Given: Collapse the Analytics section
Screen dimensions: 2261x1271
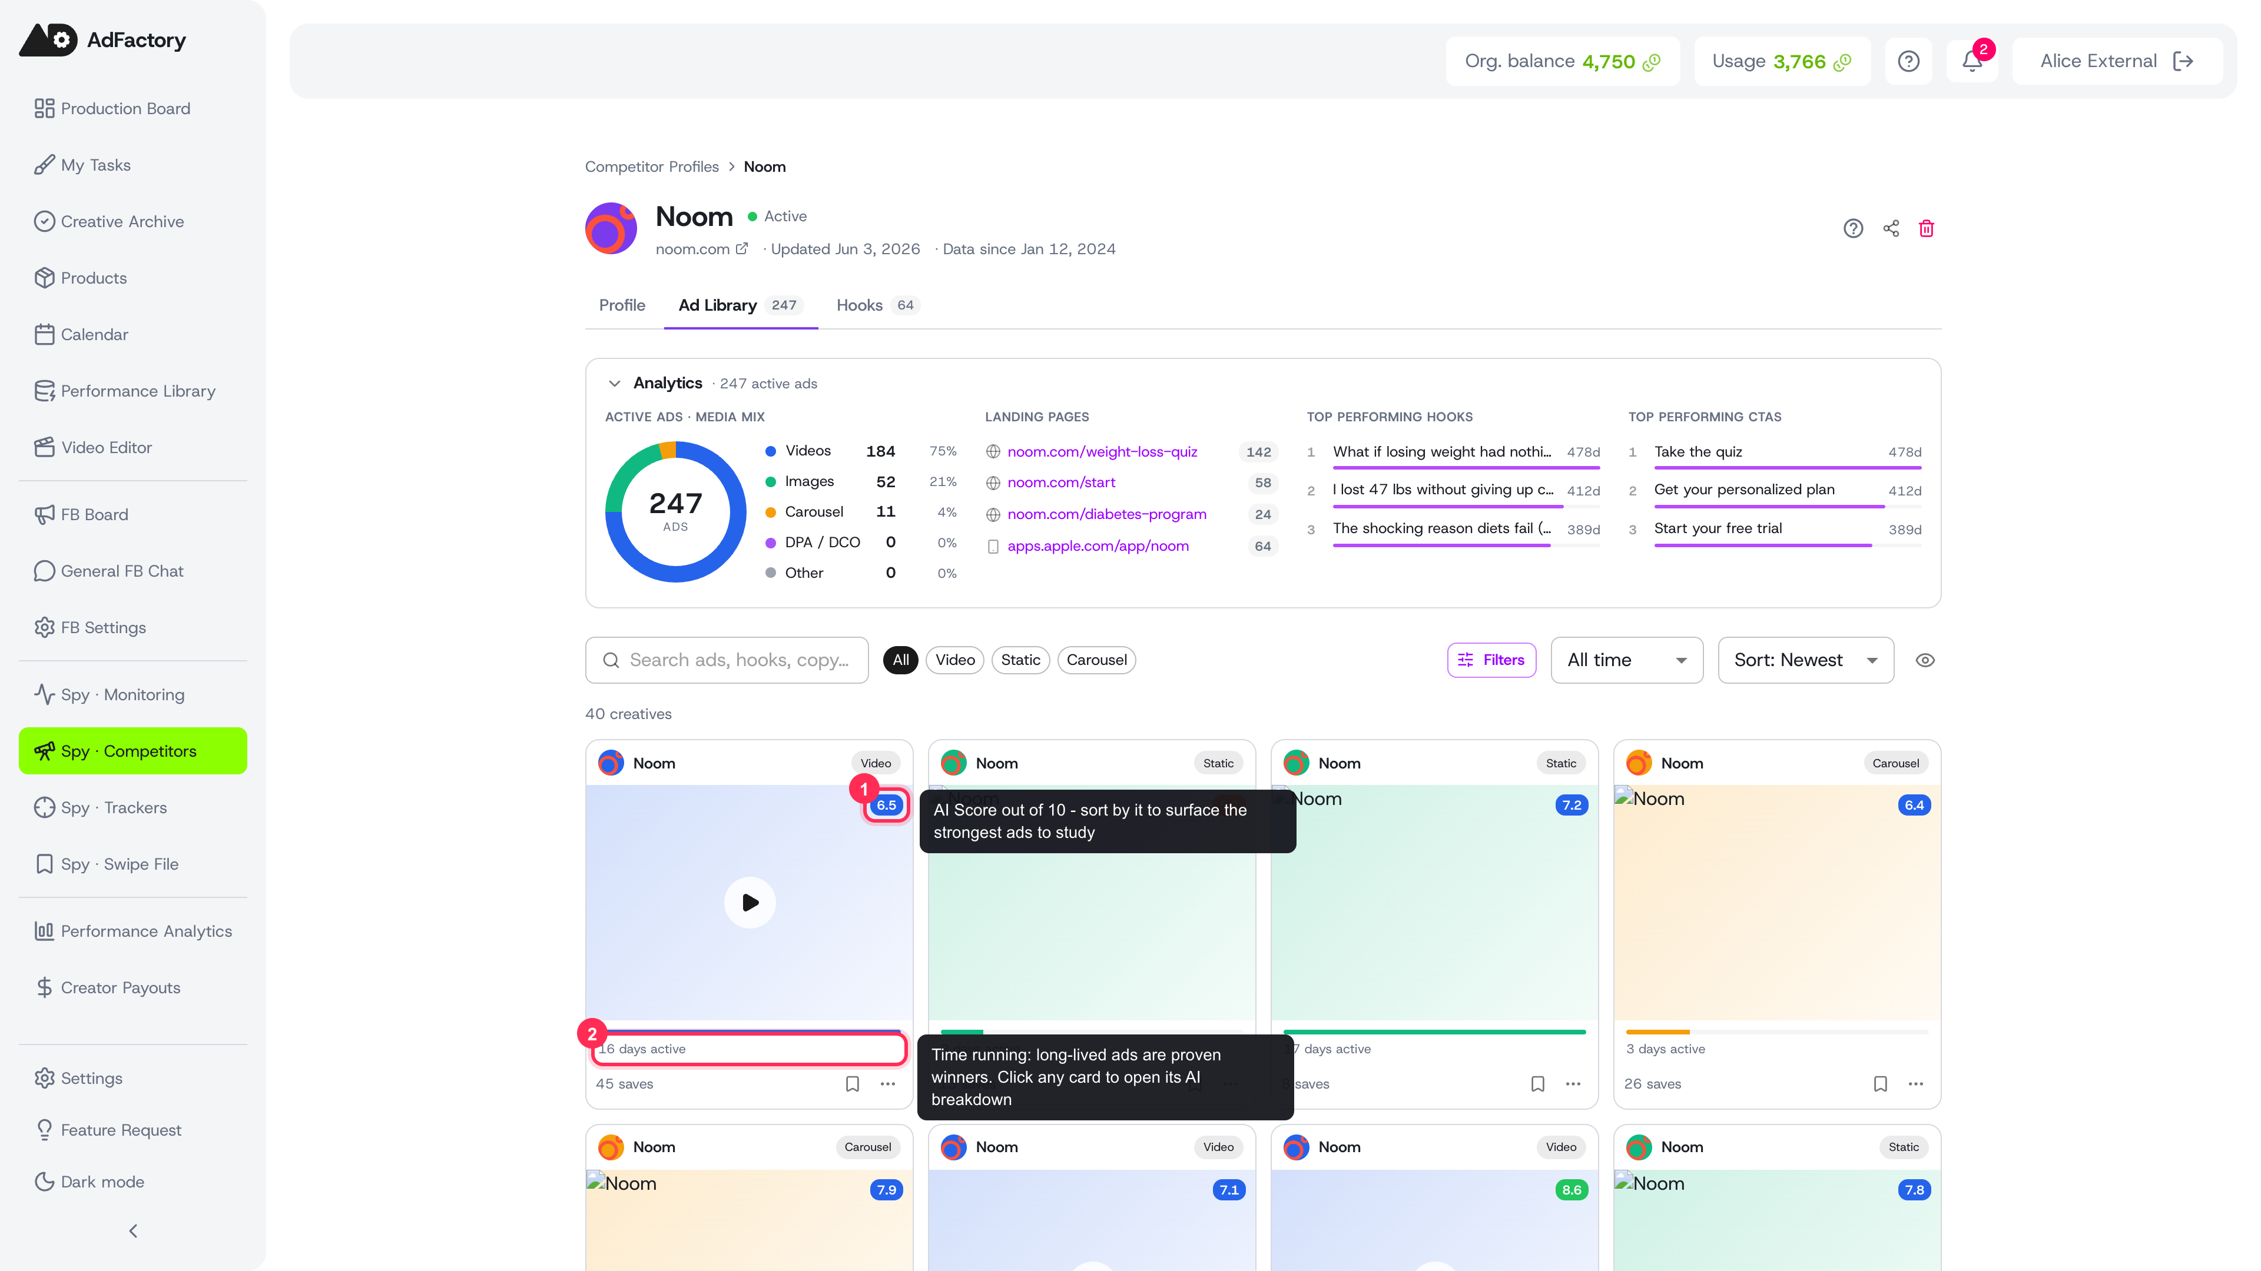Looking at the screenshot, I should point(614,383).
